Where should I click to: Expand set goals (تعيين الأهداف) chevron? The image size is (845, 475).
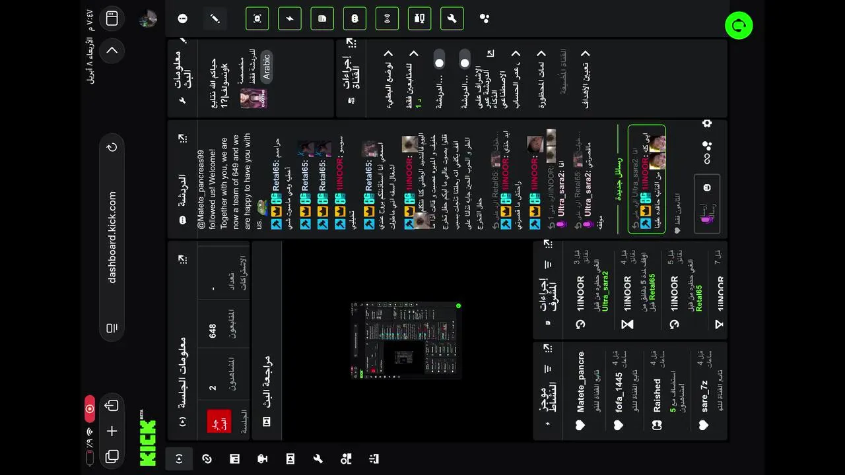point(584,53)
